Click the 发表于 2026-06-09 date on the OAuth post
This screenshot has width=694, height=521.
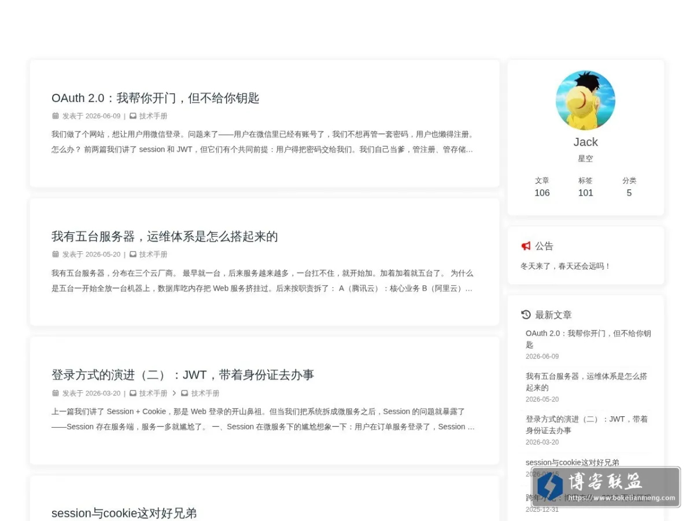(x=91, y=116)
